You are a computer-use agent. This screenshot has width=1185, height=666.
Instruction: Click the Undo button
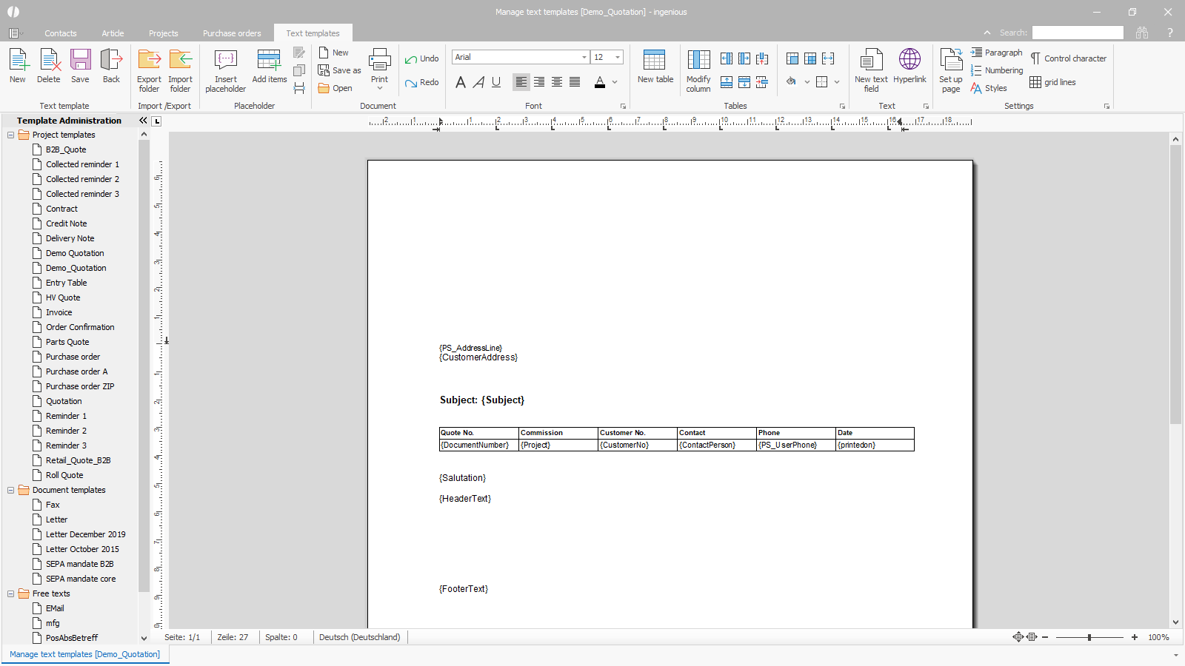click(x=421, y=58)
